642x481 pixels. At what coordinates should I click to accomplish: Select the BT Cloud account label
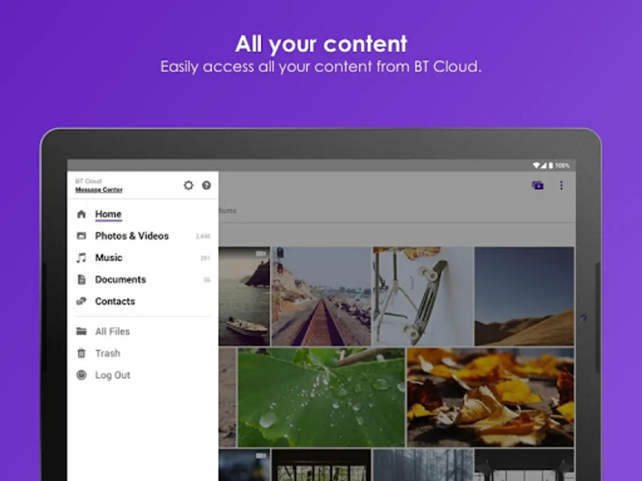[88, 181]
